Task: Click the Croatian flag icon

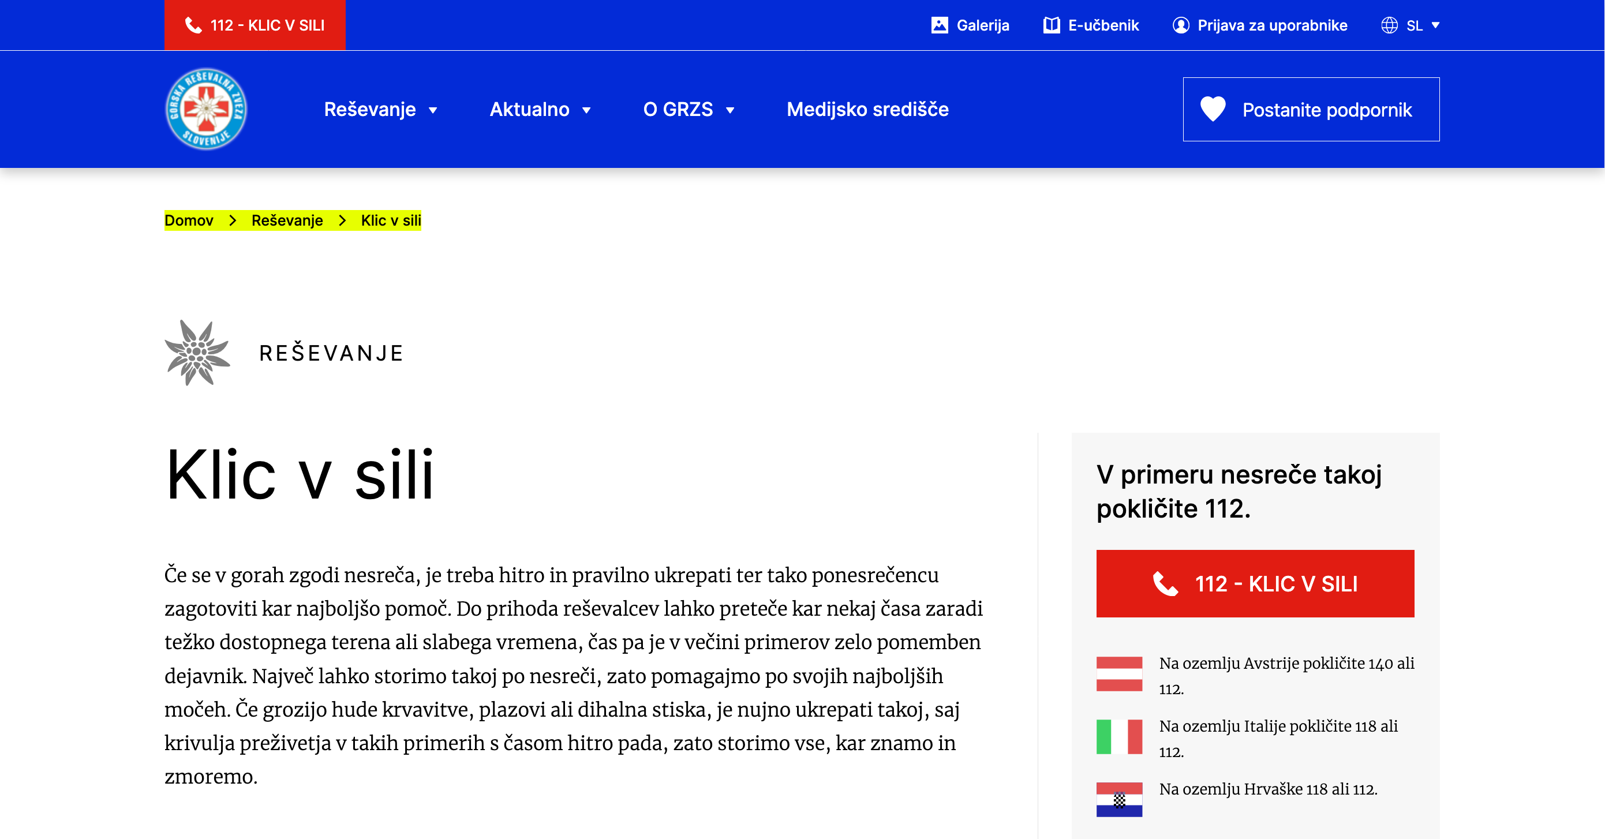Action: (x=1119, y=799)
